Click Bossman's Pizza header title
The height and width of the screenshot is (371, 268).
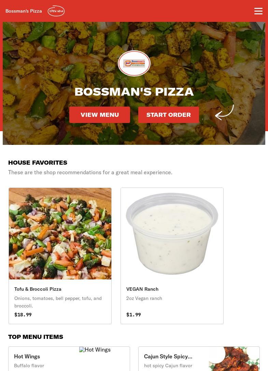click(x=24, y=11)
